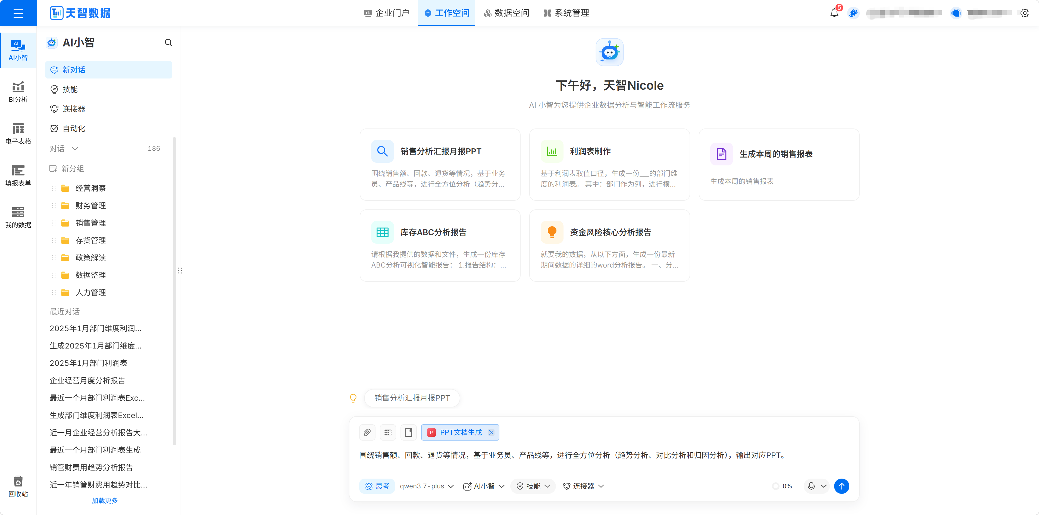Open the 利润表制作 card
Image resolution: width=1039 pixels, height=515 pixels.
[609, 165]
